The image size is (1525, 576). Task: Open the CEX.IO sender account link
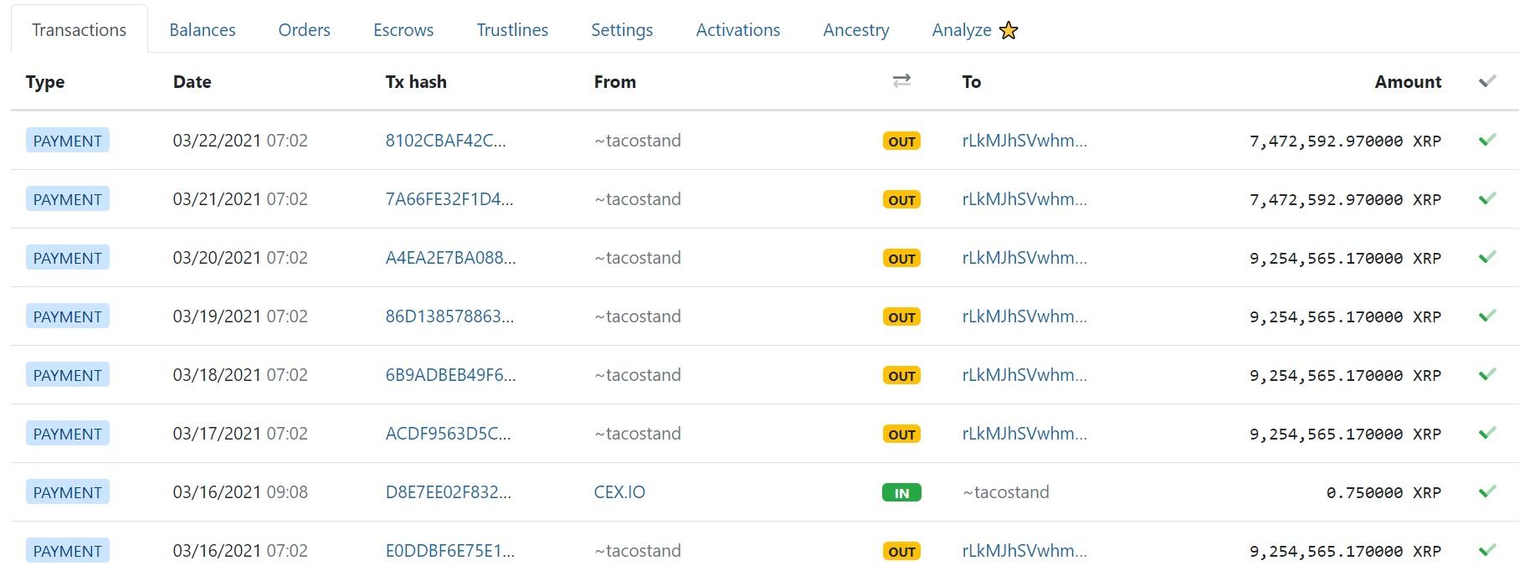[619, 492]
